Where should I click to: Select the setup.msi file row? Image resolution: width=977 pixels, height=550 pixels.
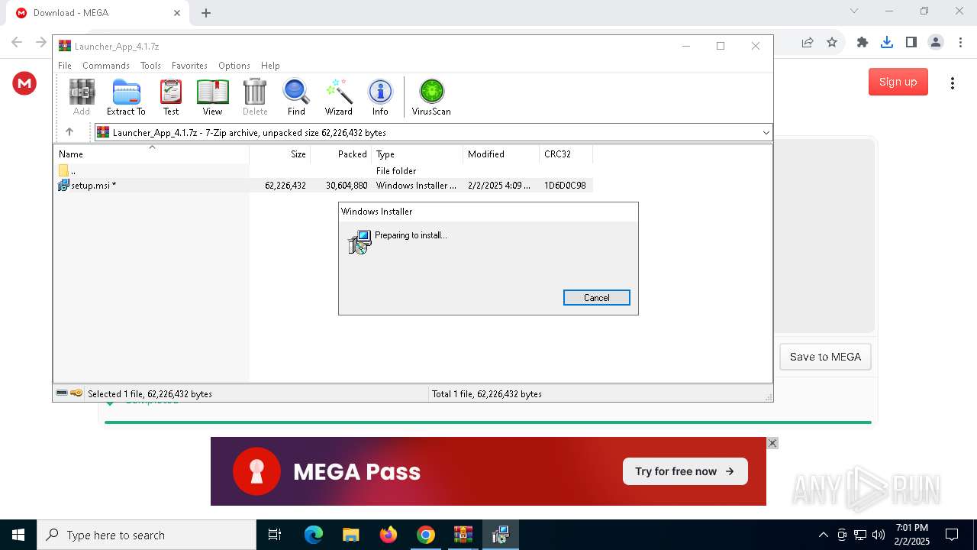coord(324,186)
